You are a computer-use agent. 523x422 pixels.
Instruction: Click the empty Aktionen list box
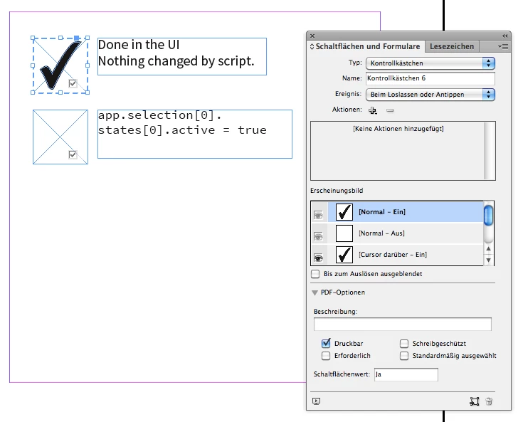403,151
